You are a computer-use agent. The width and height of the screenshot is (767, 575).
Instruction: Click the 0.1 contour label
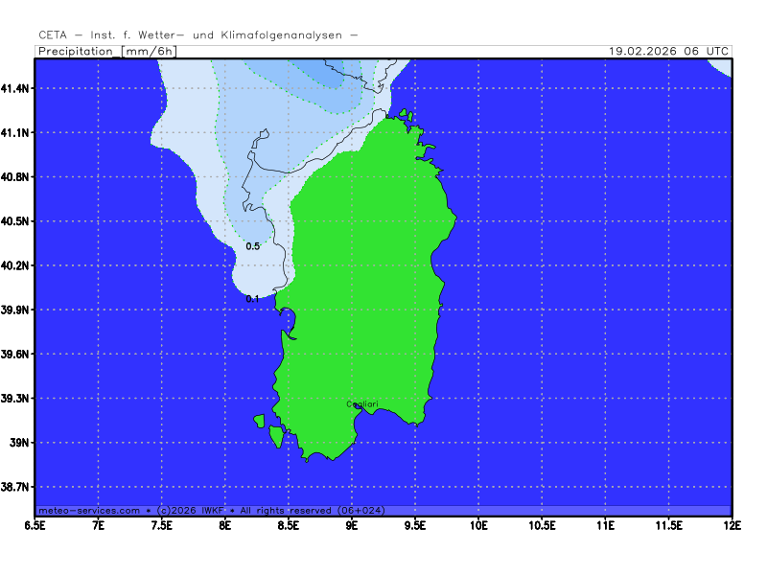pyautogui.click(x=253, y=299)
